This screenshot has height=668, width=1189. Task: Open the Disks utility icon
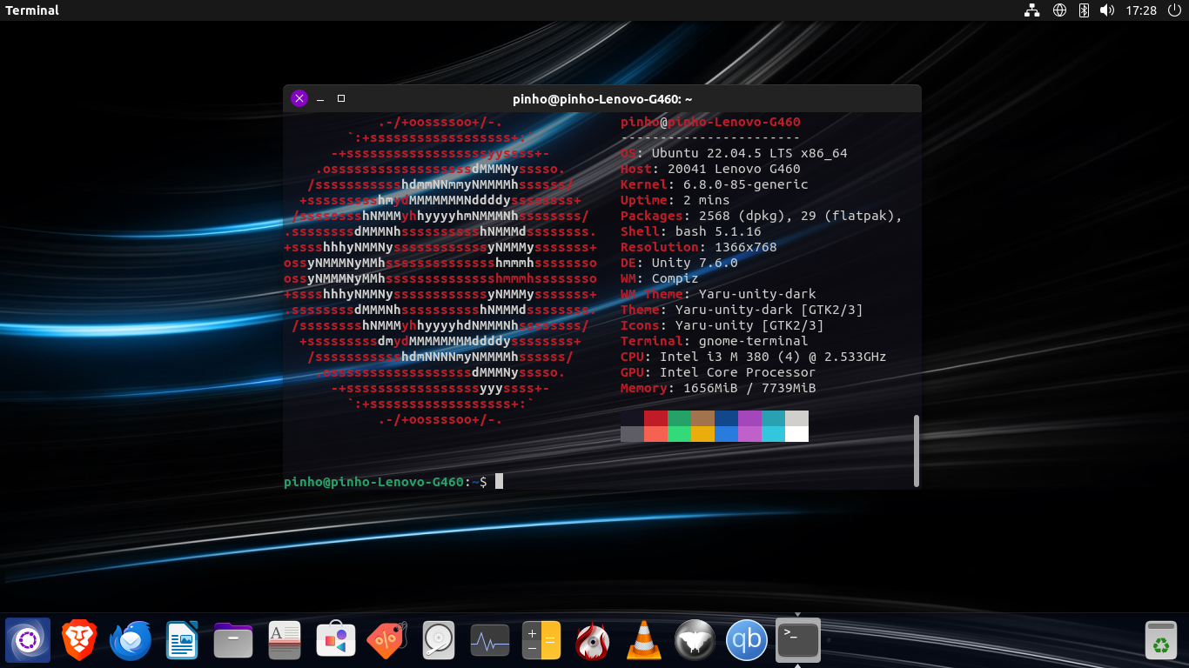click(439, 641)
